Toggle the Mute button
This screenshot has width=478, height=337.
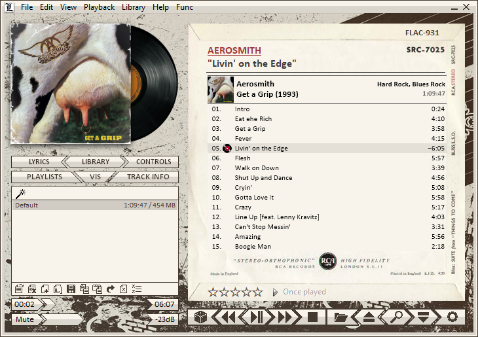[x=25, y=319]
